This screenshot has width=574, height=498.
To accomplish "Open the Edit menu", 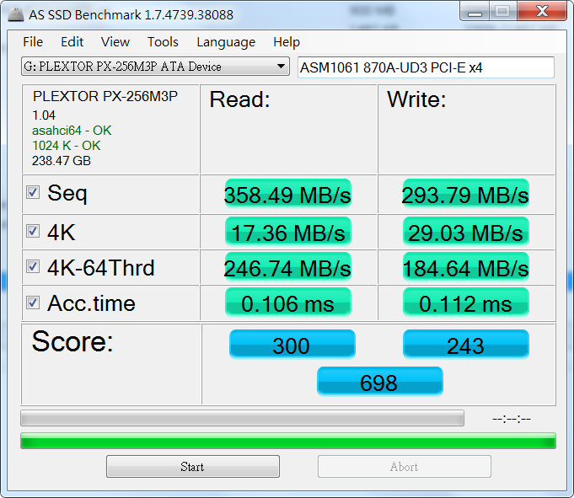I will 72,42.
